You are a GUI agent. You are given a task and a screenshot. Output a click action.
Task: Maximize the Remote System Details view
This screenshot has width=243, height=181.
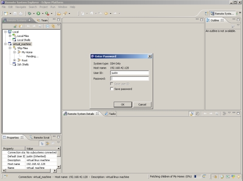(238, 113)
